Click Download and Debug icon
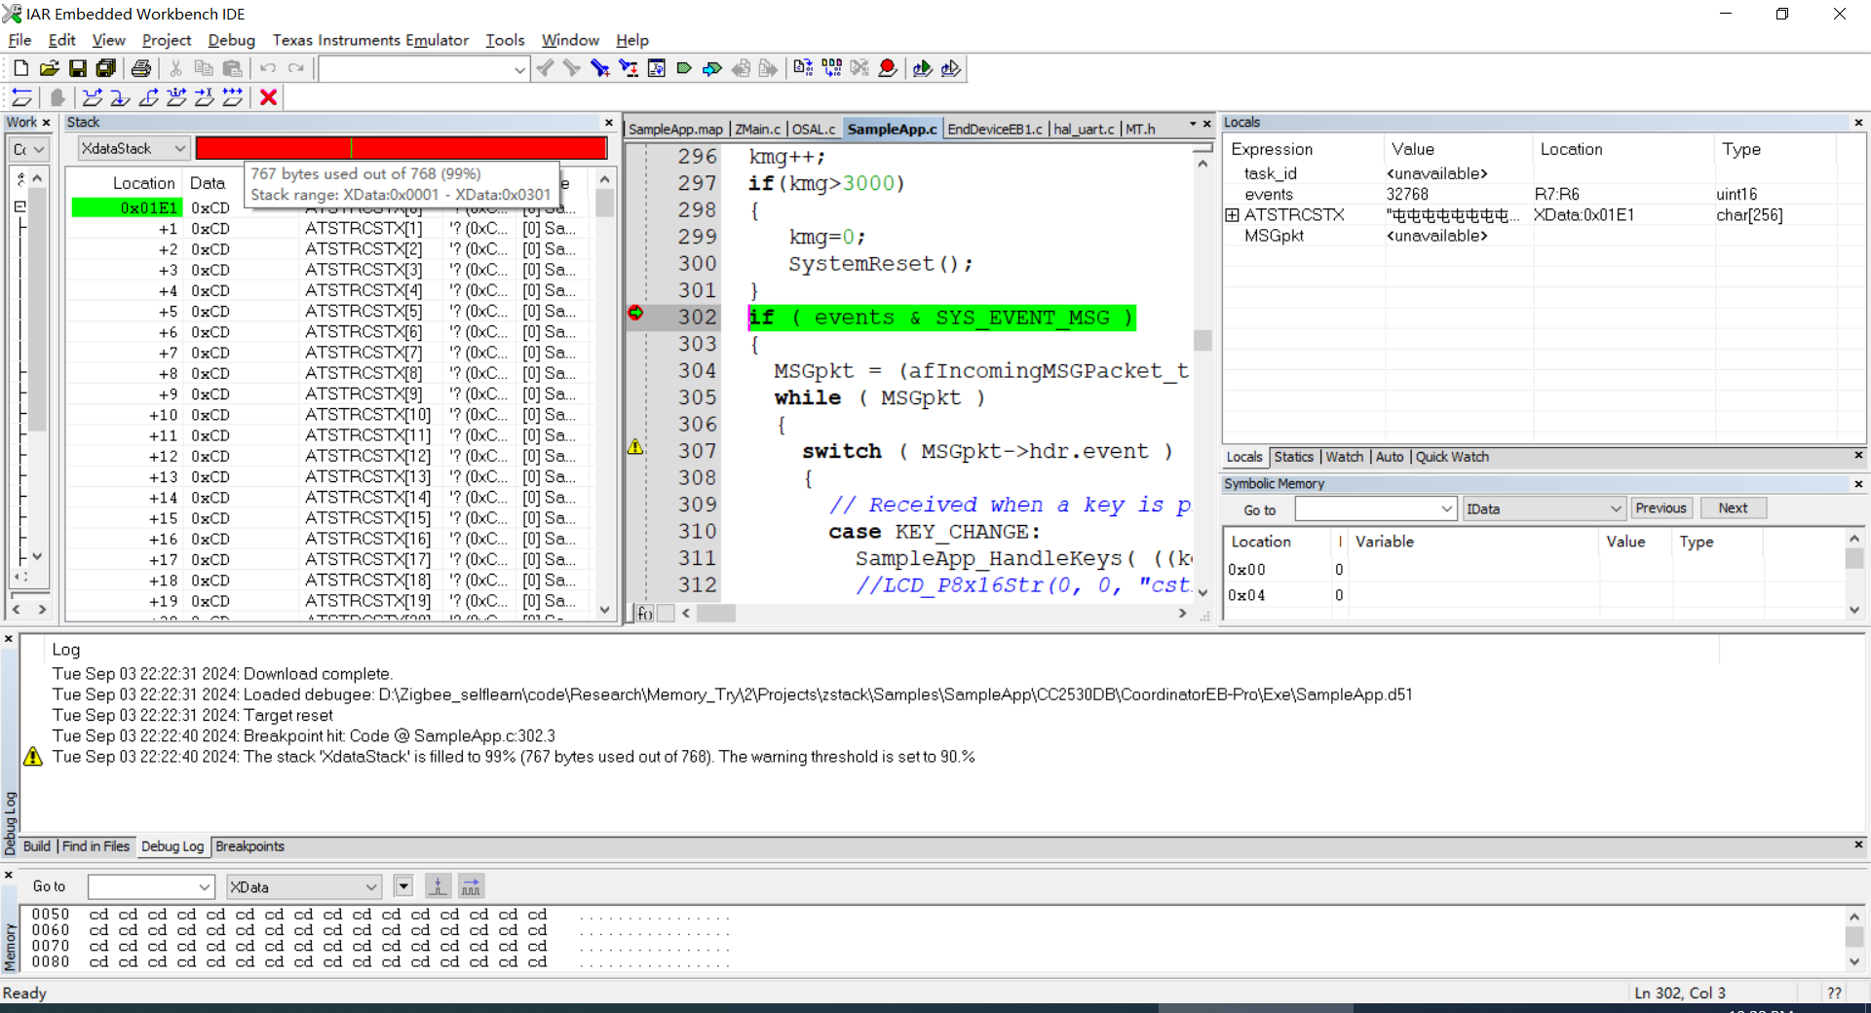Viewport: 1871px width, 1013px height. [922, 68]
